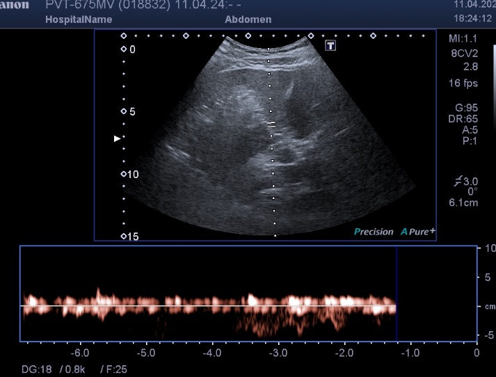The width and height of the screenshot is (496, 377).
Task: Click the 8CV2 transducer label
Action: click(x=462, y=52)
